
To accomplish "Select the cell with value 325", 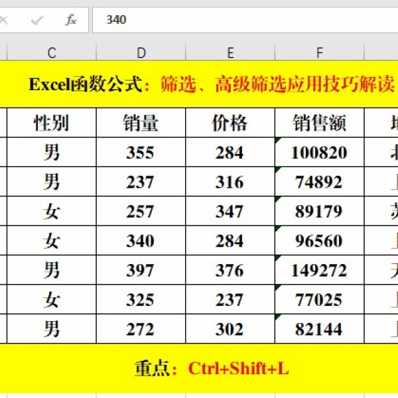I will point(141,300).
